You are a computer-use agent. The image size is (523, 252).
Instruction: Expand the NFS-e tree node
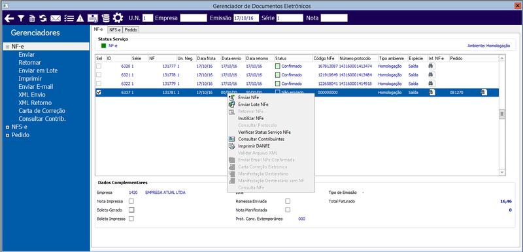click(7, 127)
